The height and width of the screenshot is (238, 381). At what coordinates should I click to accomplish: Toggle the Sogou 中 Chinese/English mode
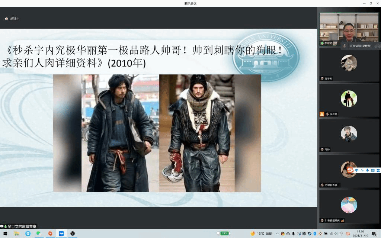click(x=356, y=170)
